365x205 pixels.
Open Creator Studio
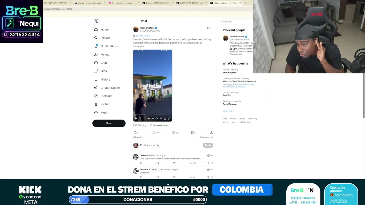[x=107, y=88]
